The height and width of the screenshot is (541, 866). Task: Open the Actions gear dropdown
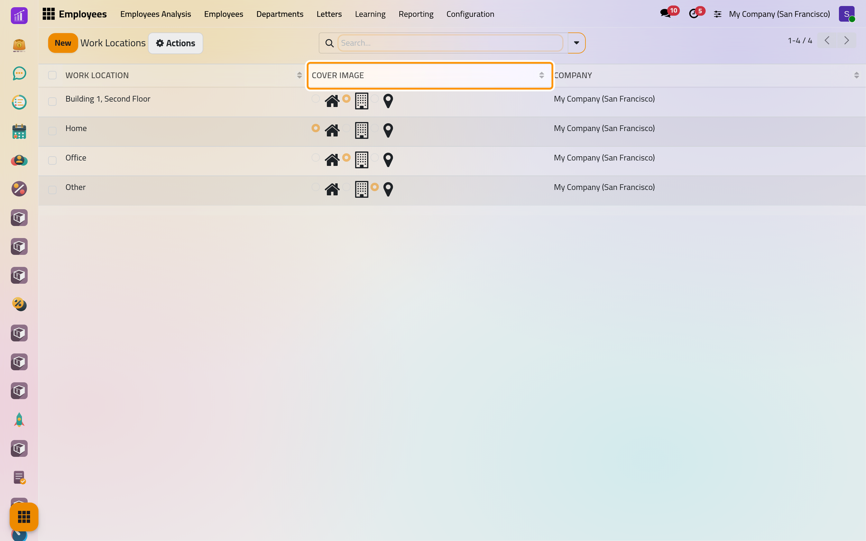(x=175, y=43)
